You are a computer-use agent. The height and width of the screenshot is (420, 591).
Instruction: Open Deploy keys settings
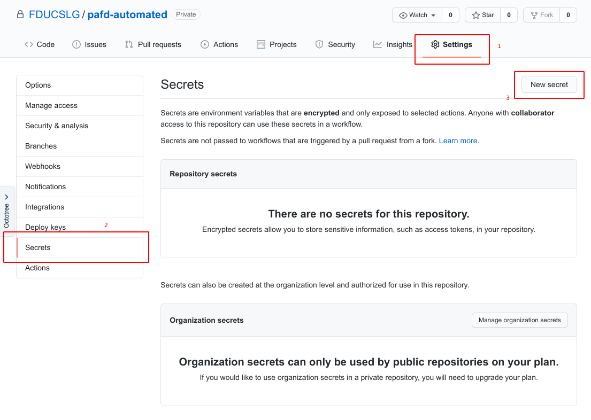[45, 227]
